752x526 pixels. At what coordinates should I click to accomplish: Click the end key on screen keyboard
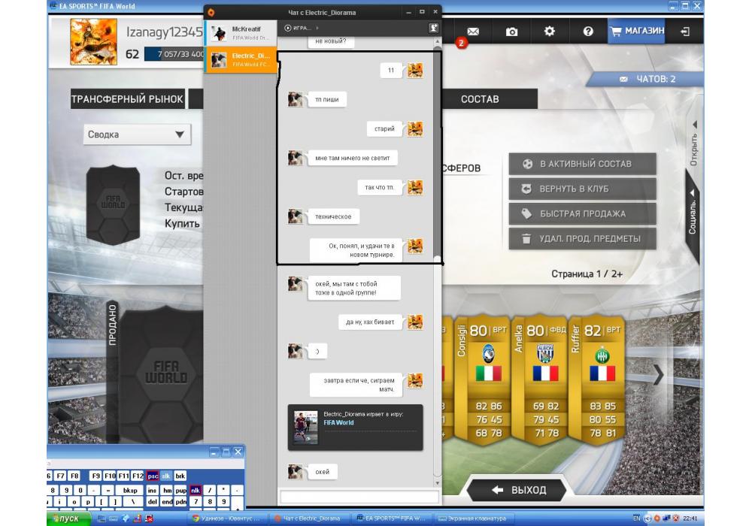click(x=167, y=502)
